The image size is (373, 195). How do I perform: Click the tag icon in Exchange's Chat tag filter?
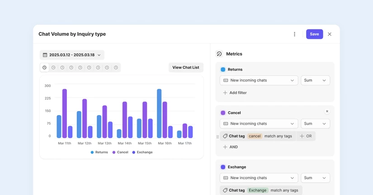pyautogui.click(x=225, y=190)
